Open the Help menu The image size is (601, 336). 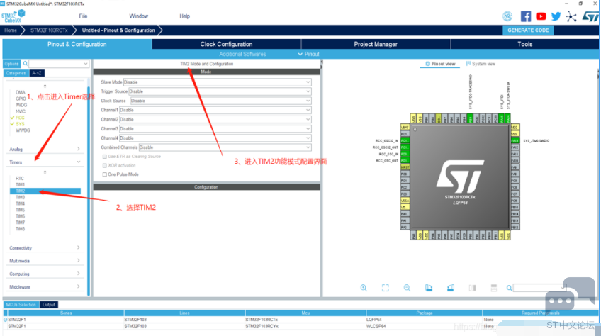coord(184,16)
